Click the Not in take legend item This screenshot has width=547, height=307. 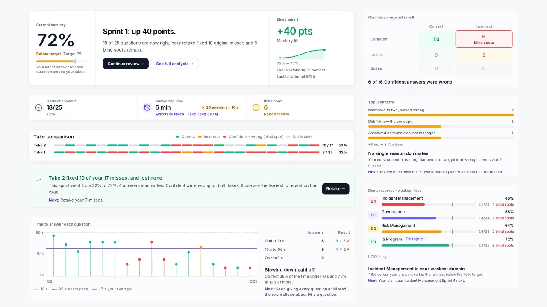point(299,137)
